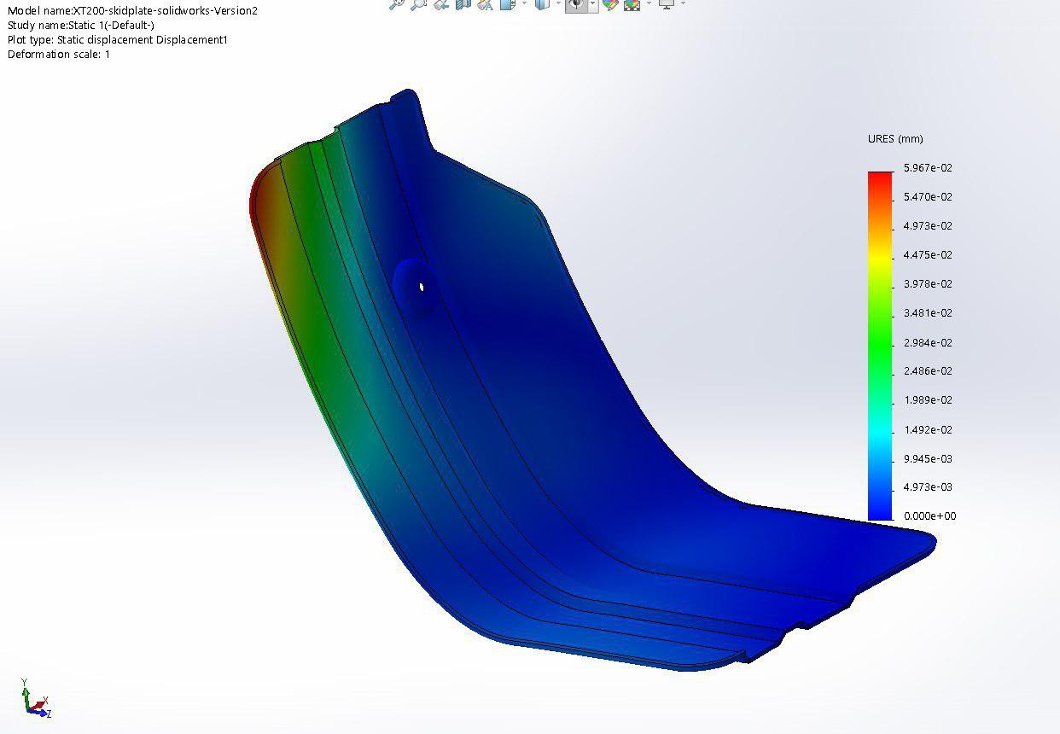
Task: Click the 'Plot type: Static displacement' line
Action: 118,40
